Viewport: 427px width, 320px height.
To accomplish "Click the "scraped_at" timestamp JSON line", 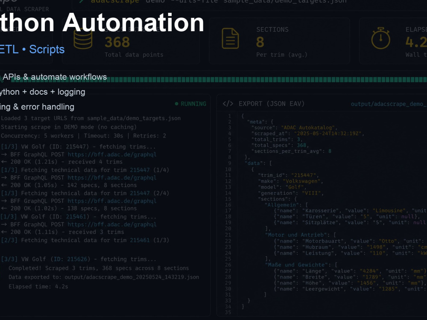I will tap(308, 134).
